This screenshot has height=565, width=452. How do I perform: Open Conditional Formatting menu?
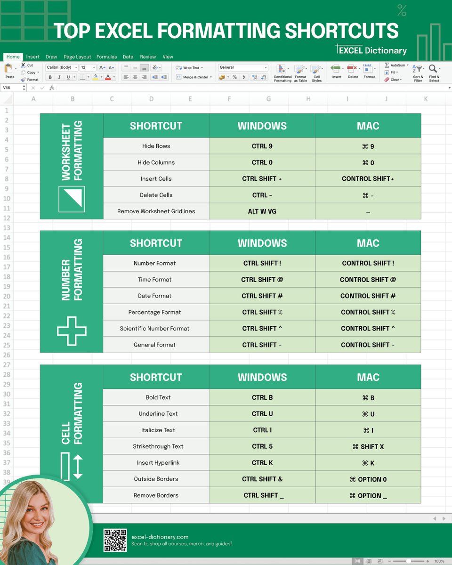coord(282,73)
